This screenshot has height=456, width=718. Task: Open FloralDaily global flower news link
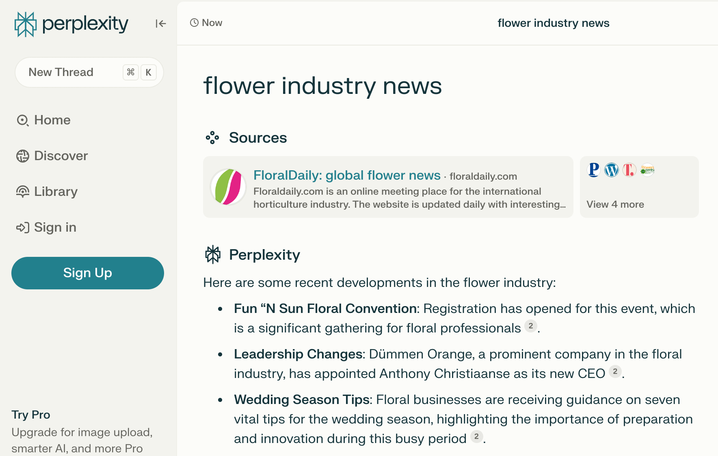pyautogui.click(x=347, y=175)
